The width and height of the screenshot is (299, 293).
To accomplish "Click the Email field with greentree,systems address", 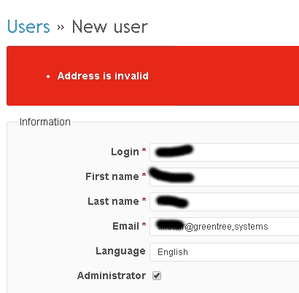I will tap(225, 227).
